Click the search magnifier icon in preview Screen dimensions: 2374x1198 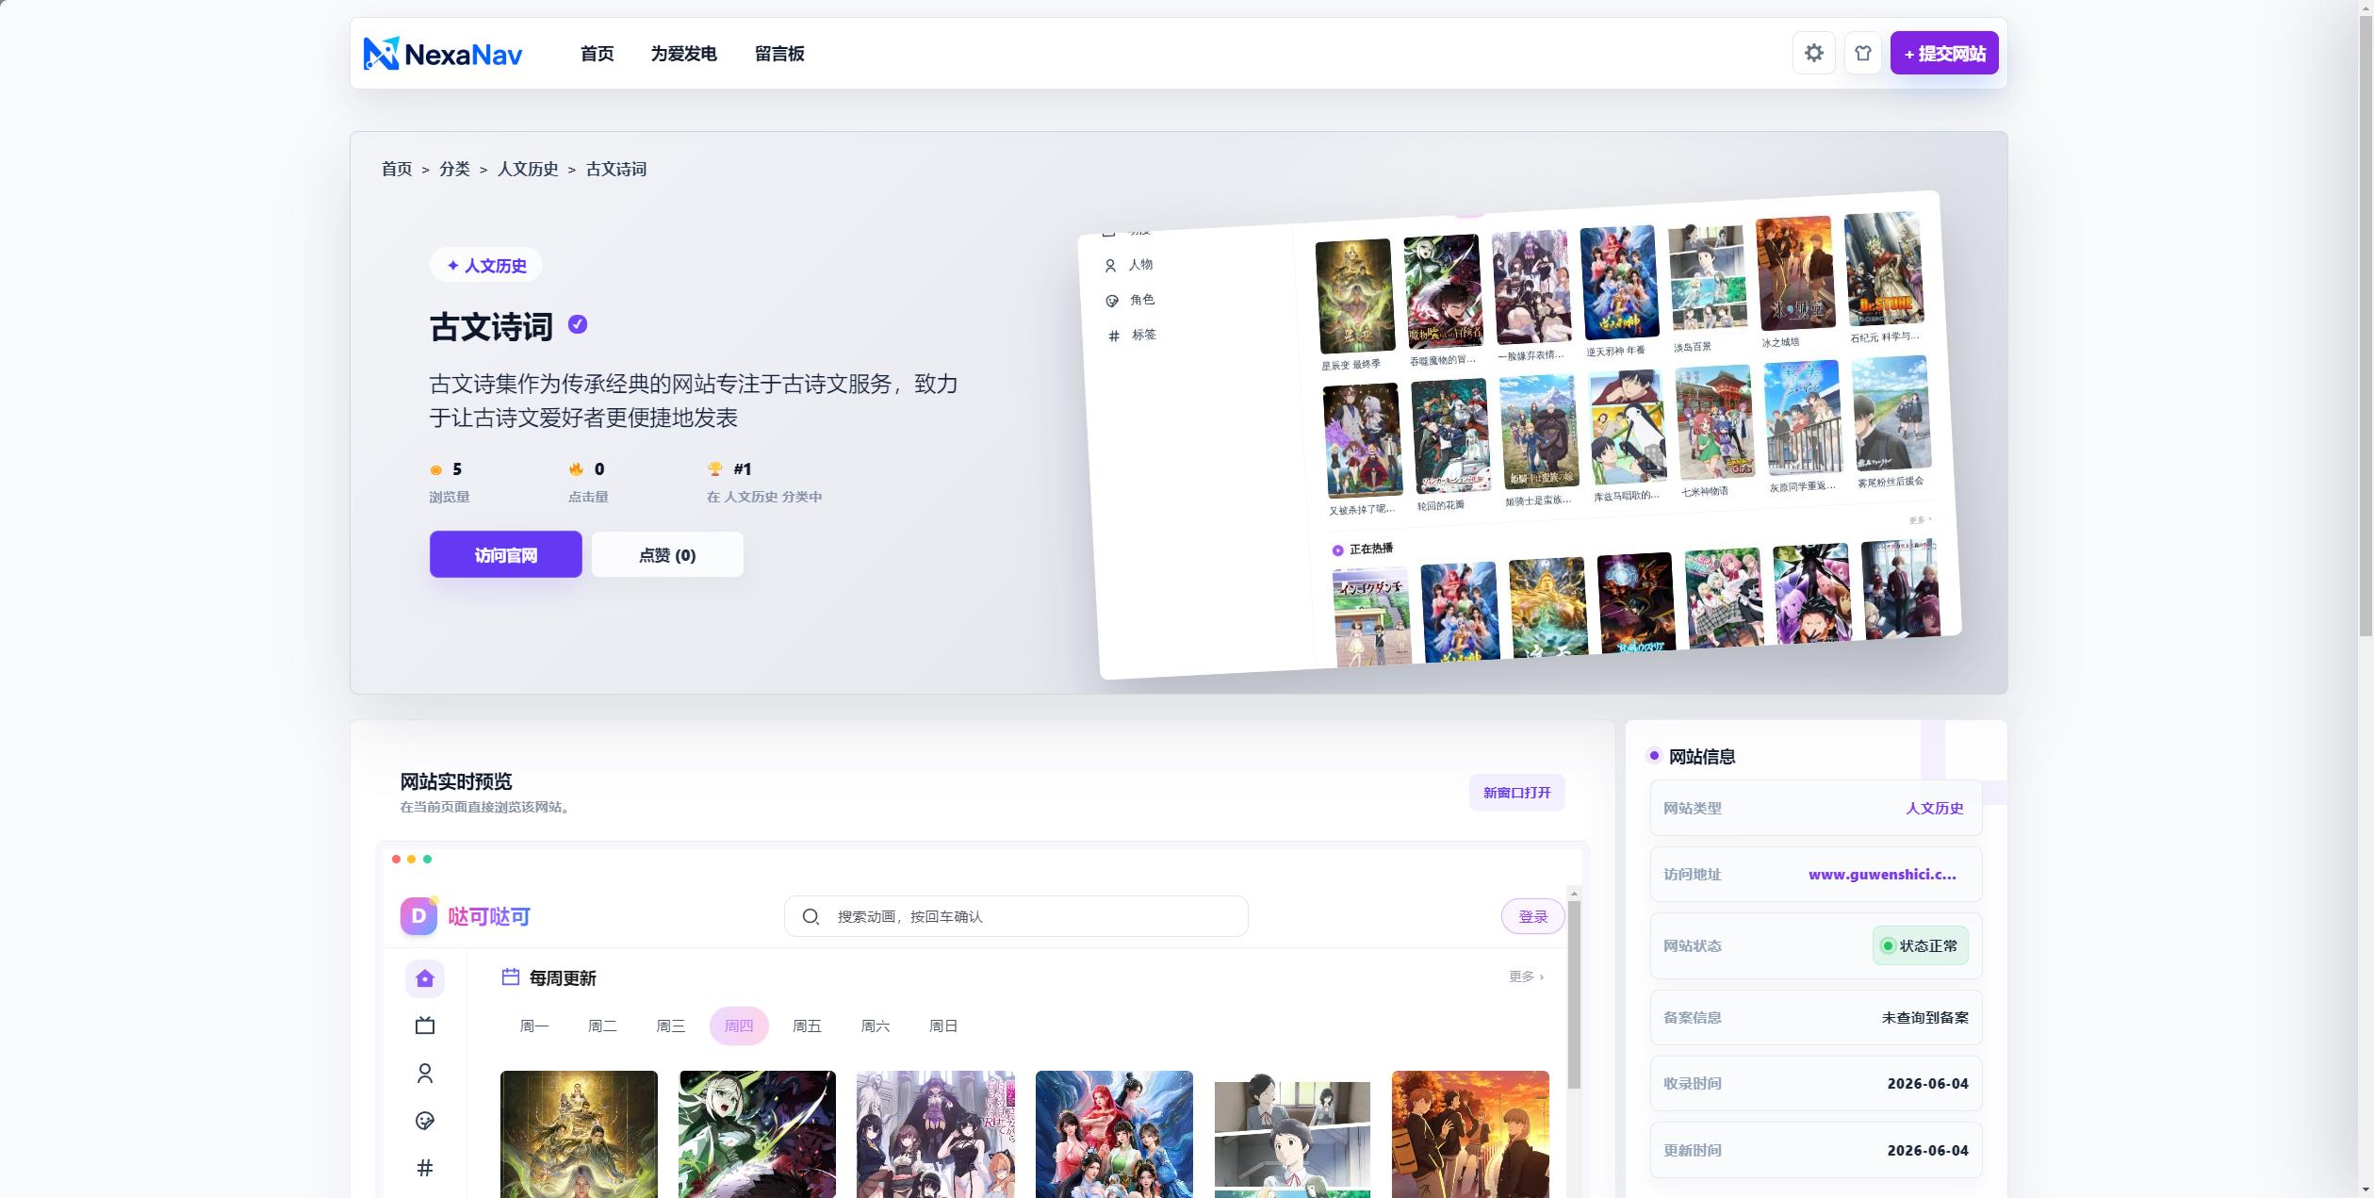tap(810, 916)
